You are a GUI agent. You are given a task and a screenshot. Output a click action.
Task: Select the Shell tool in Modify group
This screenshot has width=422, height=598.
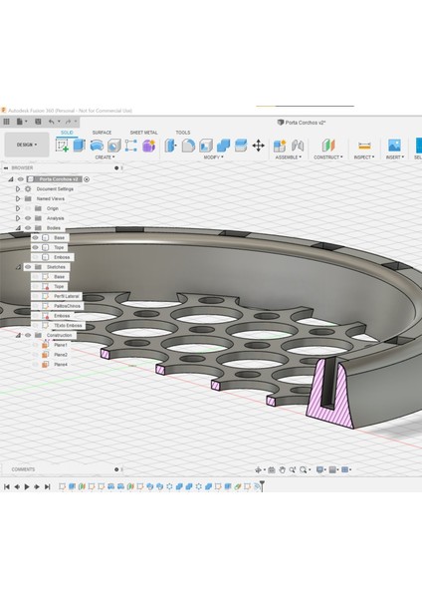pyautogui.click(x=206, y=146)
